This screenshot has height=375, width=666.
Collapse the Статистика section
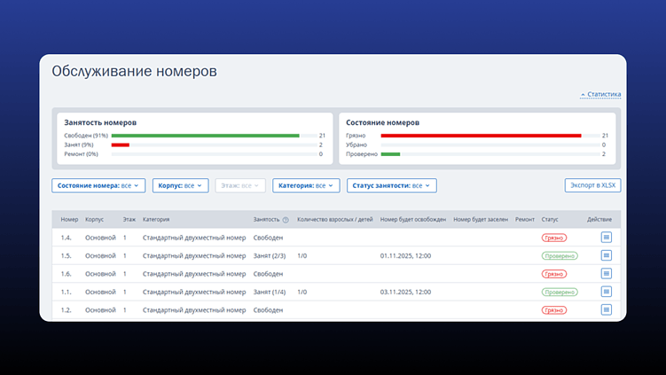[x=600, y=94]
